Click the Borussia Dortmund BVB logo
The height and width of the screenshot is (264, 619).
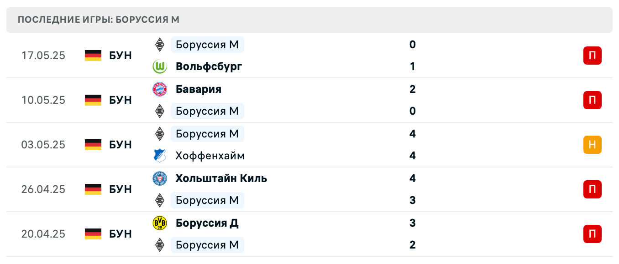click(160, 223)
